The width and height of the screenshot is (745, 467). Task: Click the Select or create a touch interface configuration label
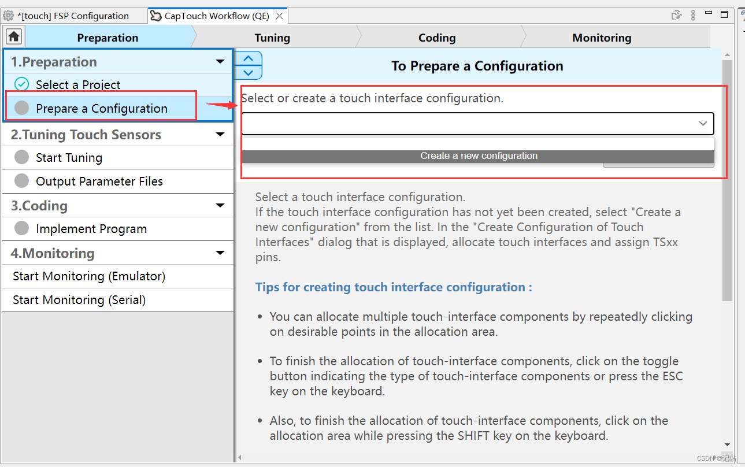pos(372,98)
